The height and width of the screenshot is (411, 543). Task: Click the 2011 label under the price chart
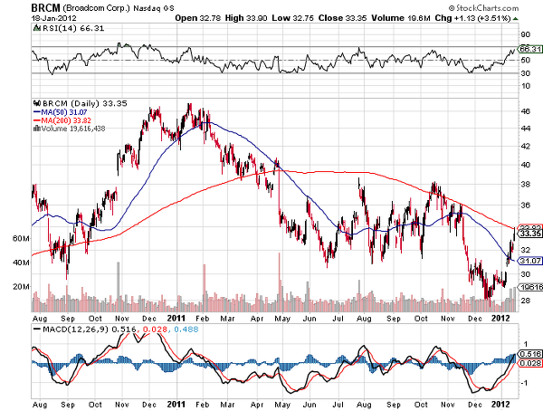176,318
